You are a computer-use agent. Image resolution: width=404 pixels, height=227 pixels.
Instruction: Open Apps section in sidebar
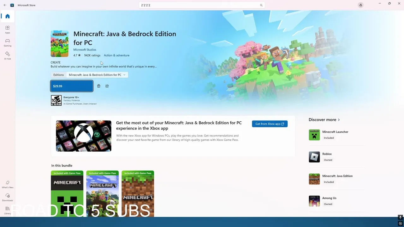tap(8, 30)
